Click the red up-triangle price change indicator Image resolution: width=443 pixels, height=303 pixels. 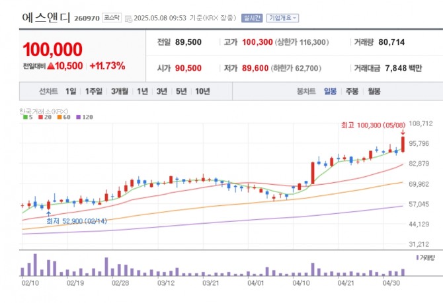[x=51, y=66]
